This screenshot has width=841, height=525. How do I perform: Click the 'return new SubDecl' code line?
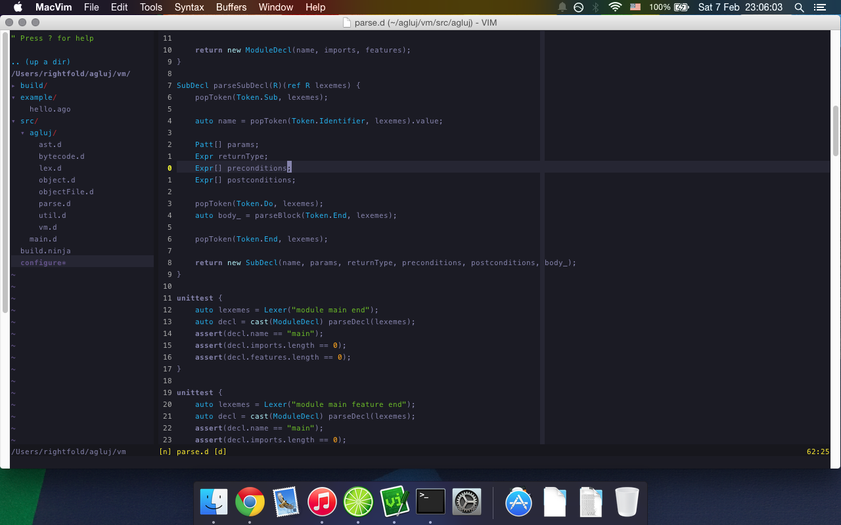pos(386,262)
